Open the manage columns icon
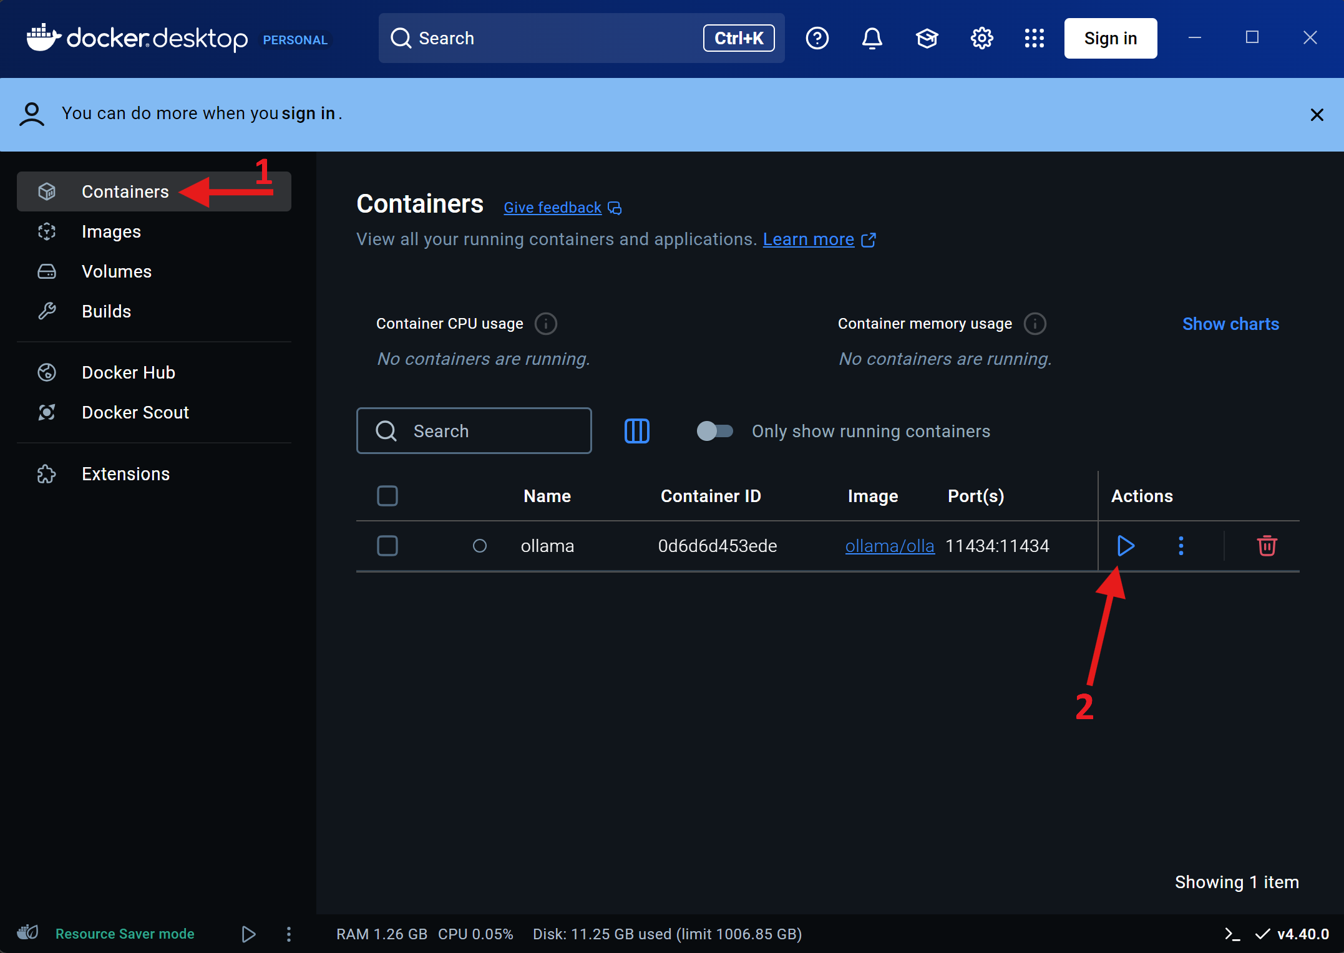 [637, 431]
